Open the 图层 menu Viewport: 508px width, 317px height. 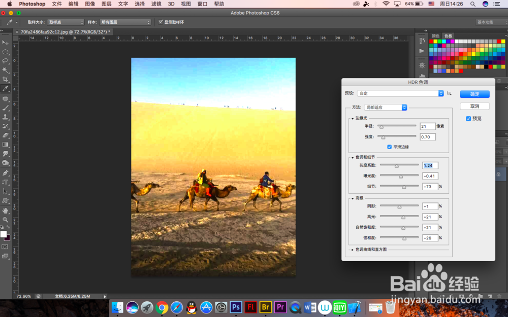pyautogui.click(x=107, y=4)
